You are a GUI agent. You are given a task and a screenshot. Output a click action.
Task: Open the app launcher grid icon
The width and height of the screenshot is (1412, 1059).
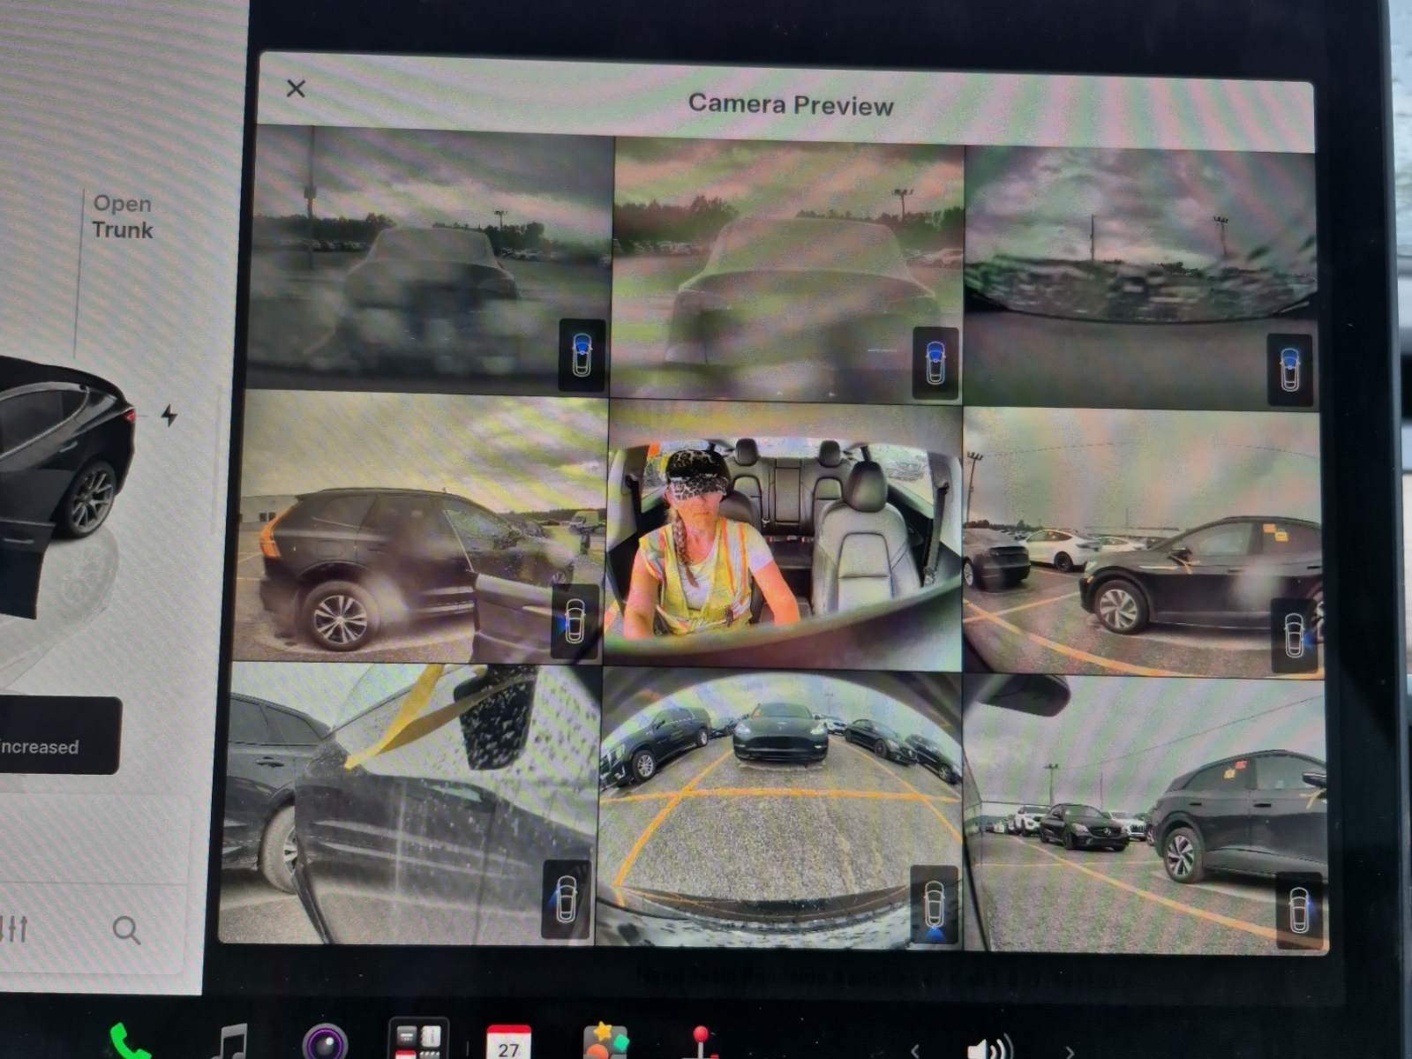click(418, 1039)
